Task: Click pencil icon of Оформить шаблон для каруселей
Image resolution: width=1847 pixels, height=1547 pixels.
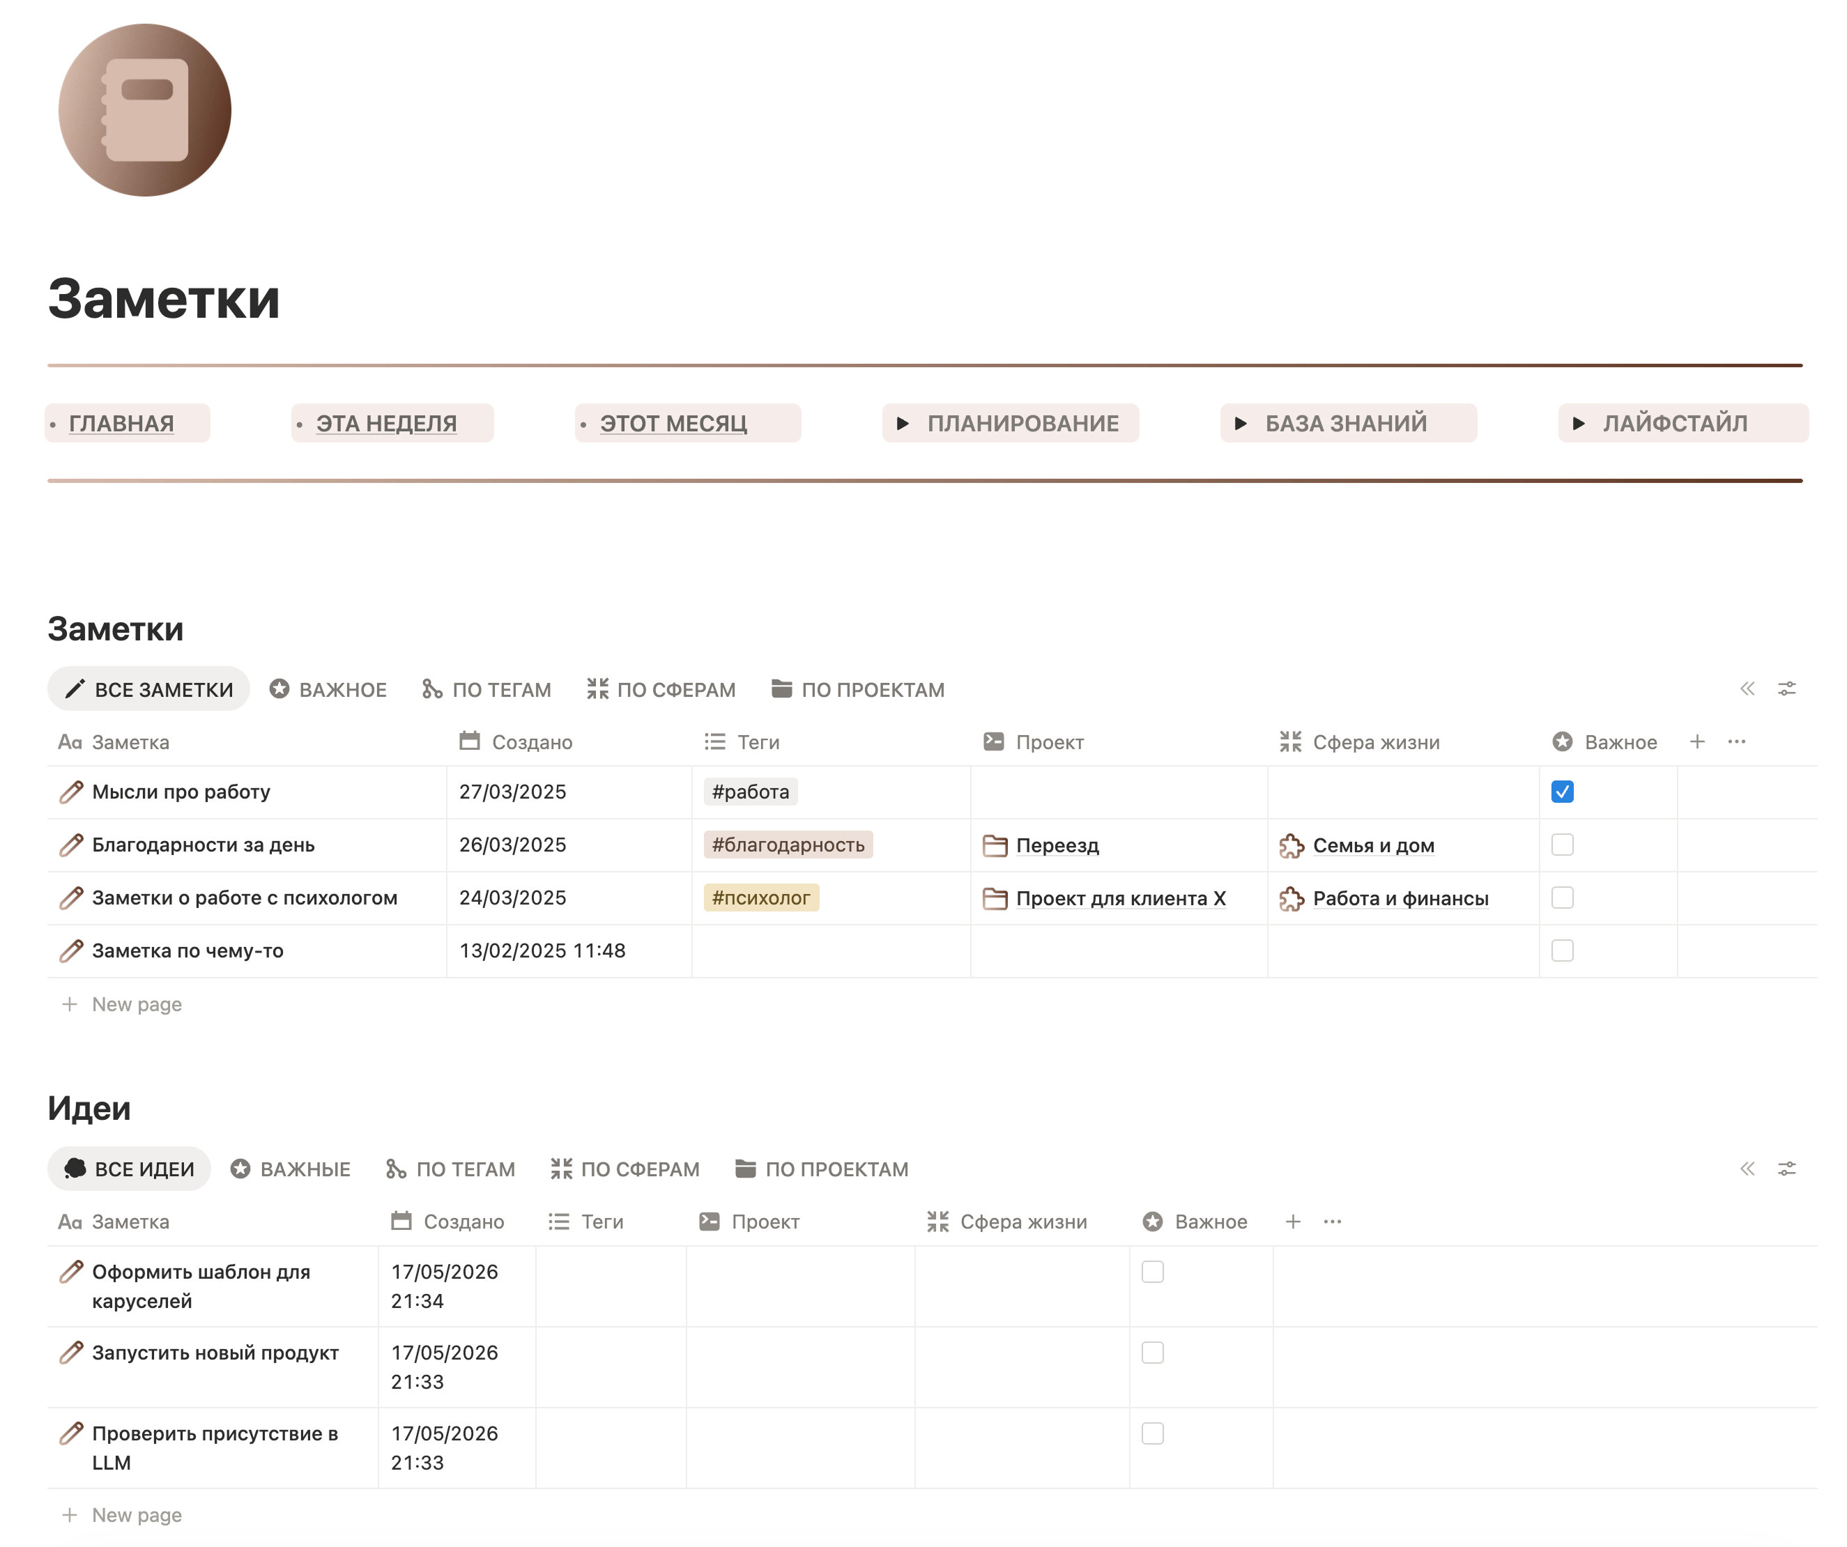Action: coord(71,1272)
